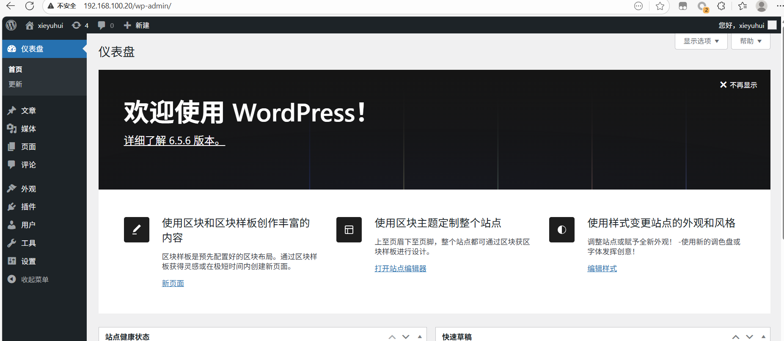This screenshot has height=341, width=784.
Task: Select 仪表盘 in the sidebar
Action: [44, 49]
